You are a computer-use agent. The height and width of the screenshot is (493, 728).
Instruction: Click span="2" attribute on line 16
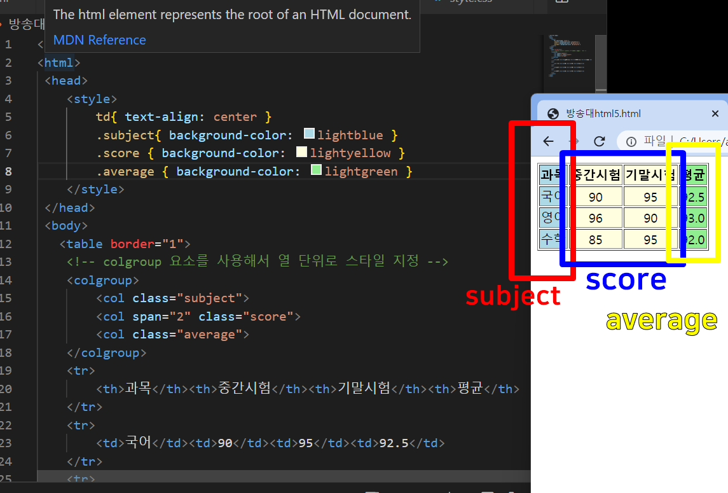click(x=161, y=316)
